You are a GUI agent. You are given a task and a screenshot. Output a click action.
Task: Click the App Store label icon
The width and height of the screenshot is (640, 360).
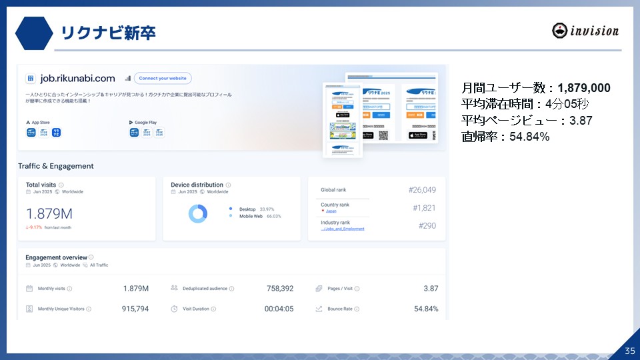click(x=28, y=123)
